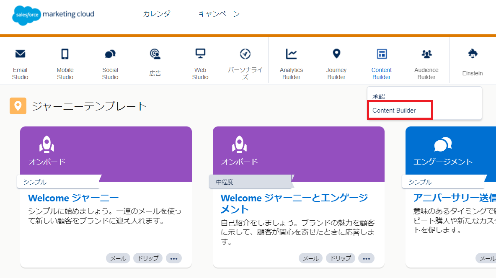Screen dimensions: 496x278
Task: Click the Content Builder layout icon
Action: [382, 54]
